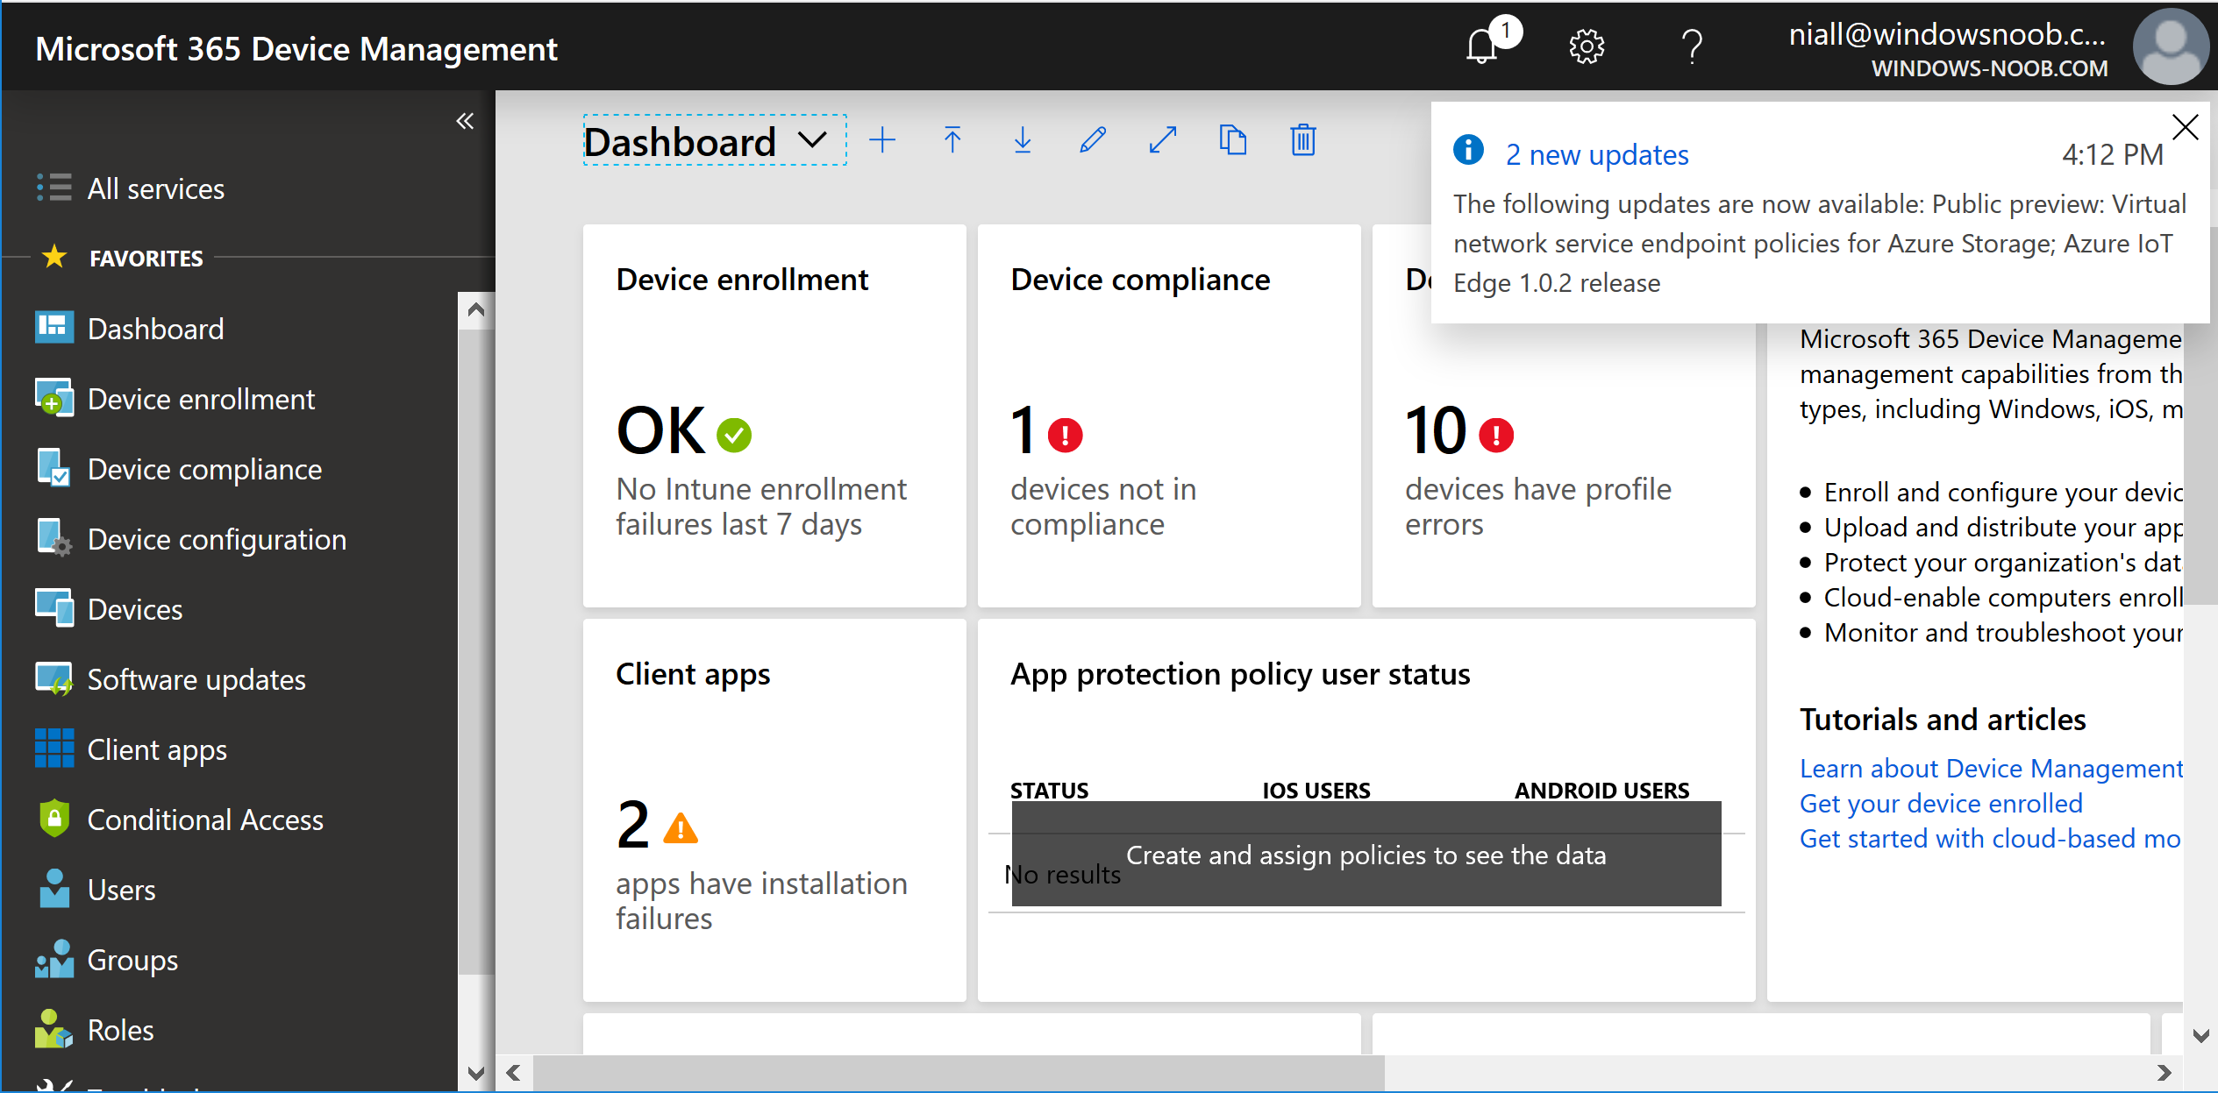This screenshot has width=2218, height=1093.
Task: Click the Roles sidebar icon
Action: 54,1029
